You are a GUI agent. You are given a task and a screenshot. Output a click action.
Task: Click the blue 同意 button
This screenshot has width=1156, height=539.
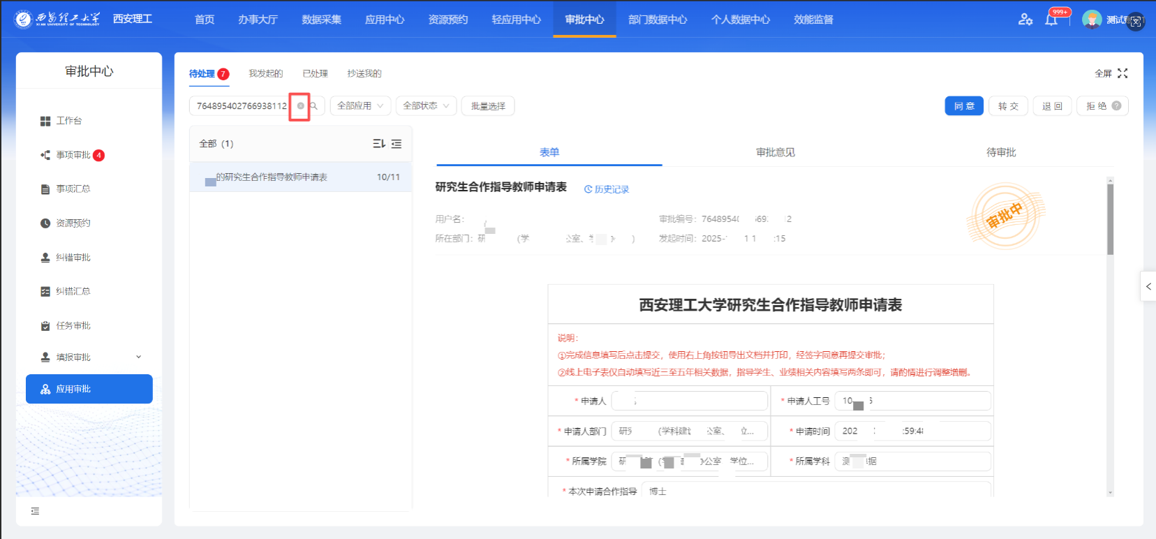pyautogui.click(x=964, y=106)
